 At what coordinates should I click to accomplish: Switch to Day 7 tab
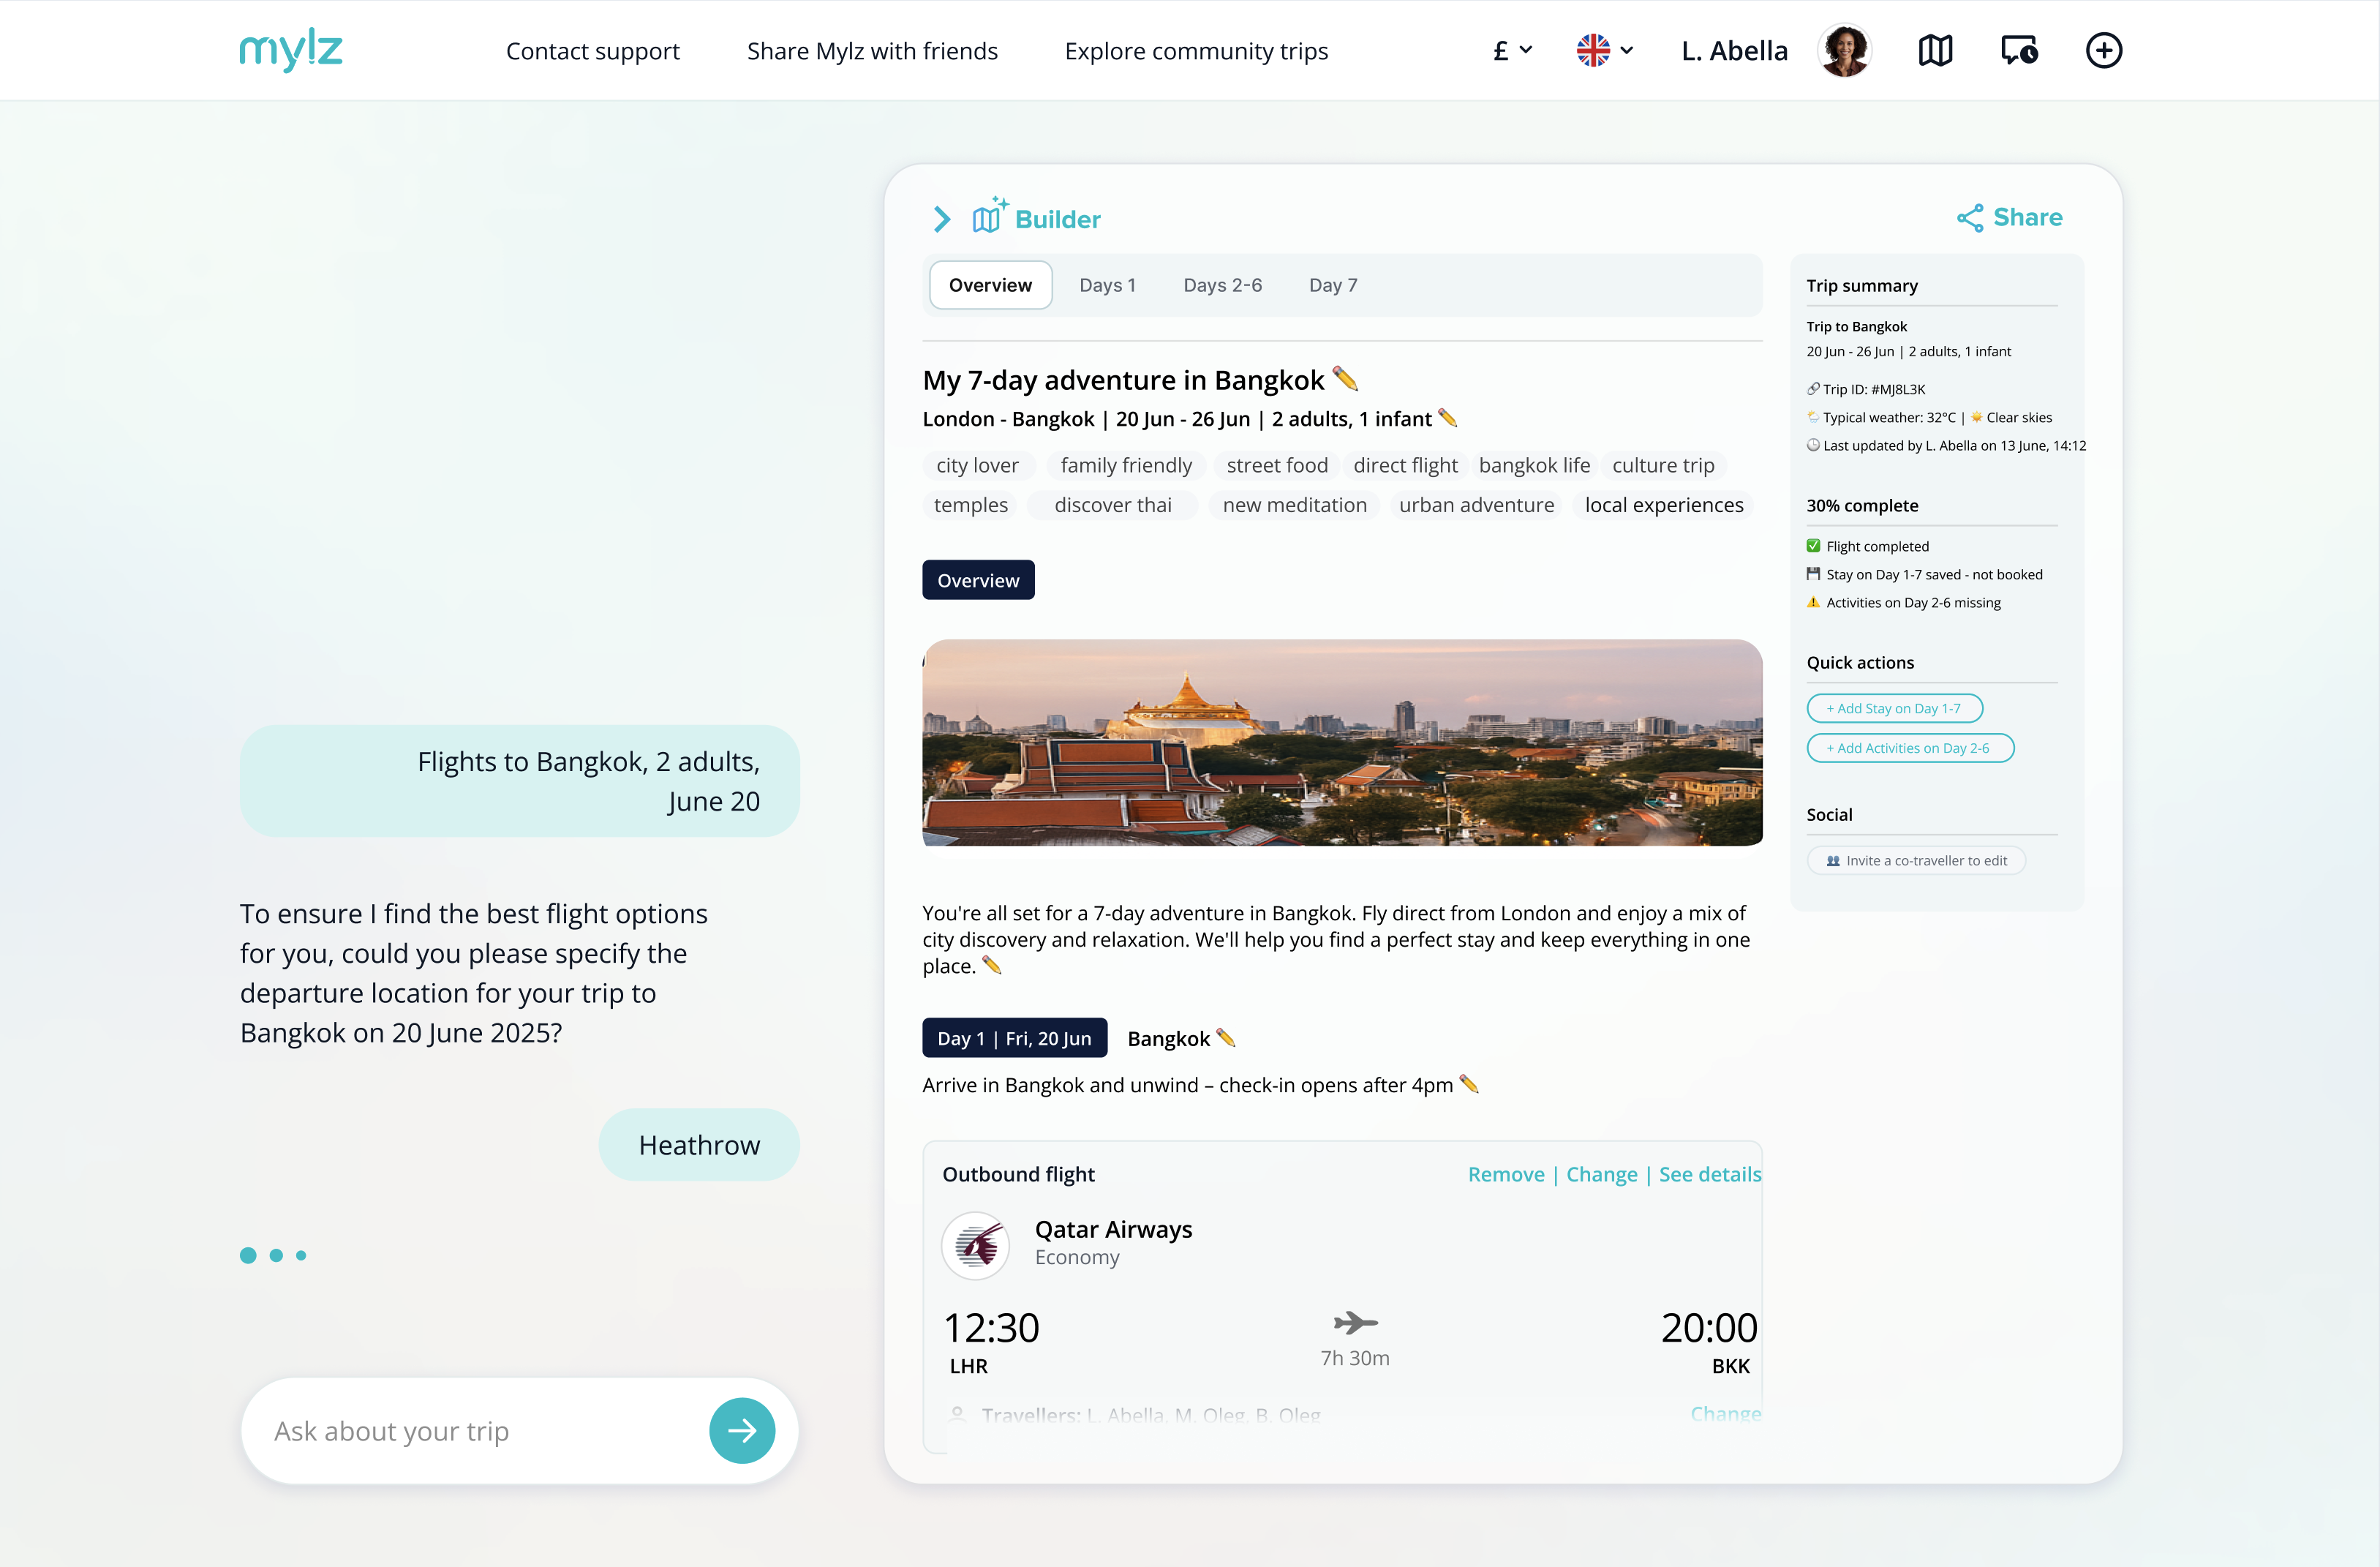1333,285
